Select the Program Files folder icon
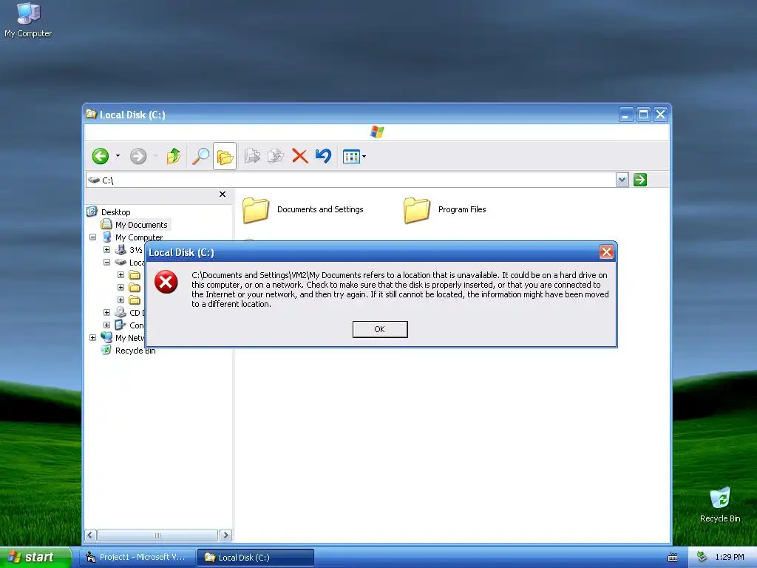 click(417, 210)
